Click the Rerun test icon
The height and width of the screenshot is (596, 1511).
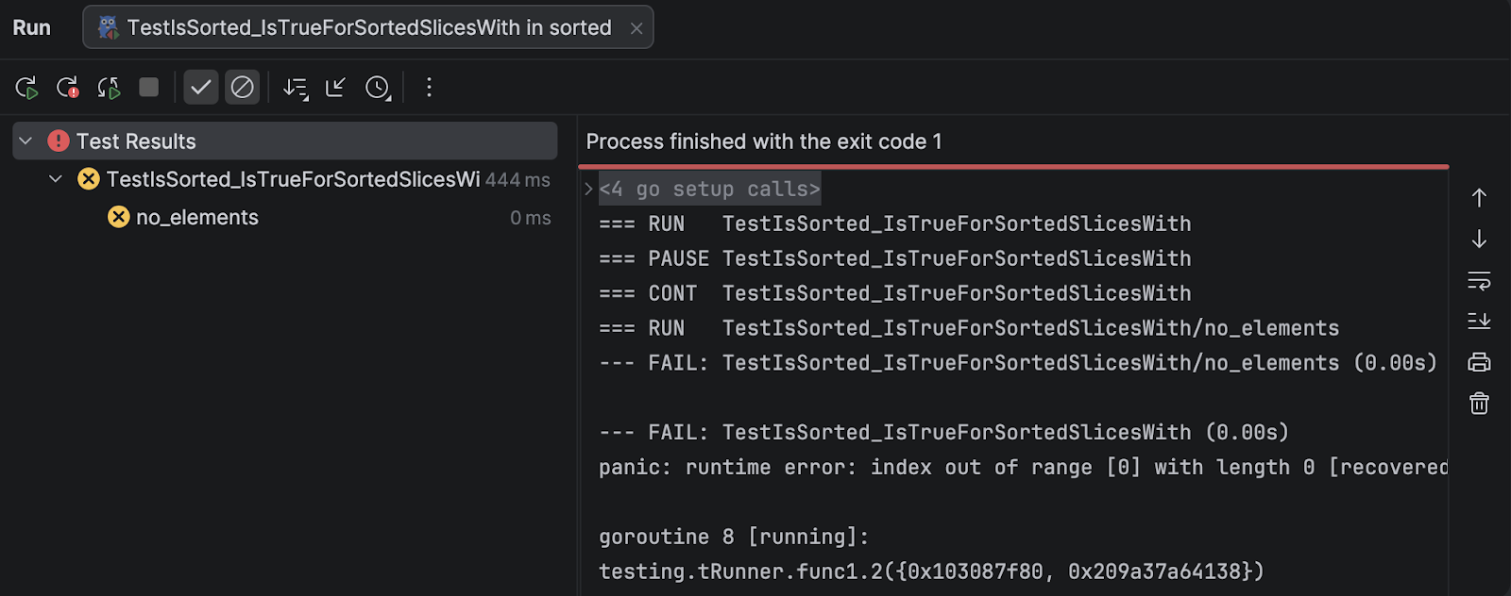pyautogui.click(x=26, y=88)
